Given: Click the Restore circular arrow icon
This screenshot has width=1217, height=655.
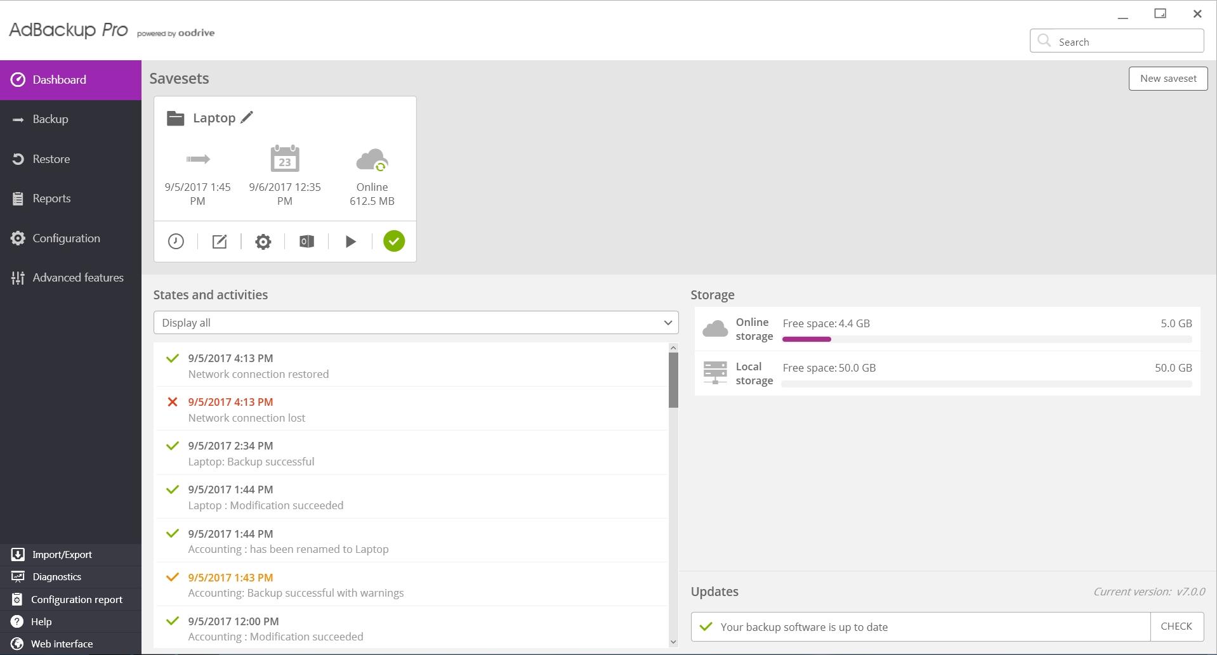Looking at the screenshot, I should pos(18,159).
